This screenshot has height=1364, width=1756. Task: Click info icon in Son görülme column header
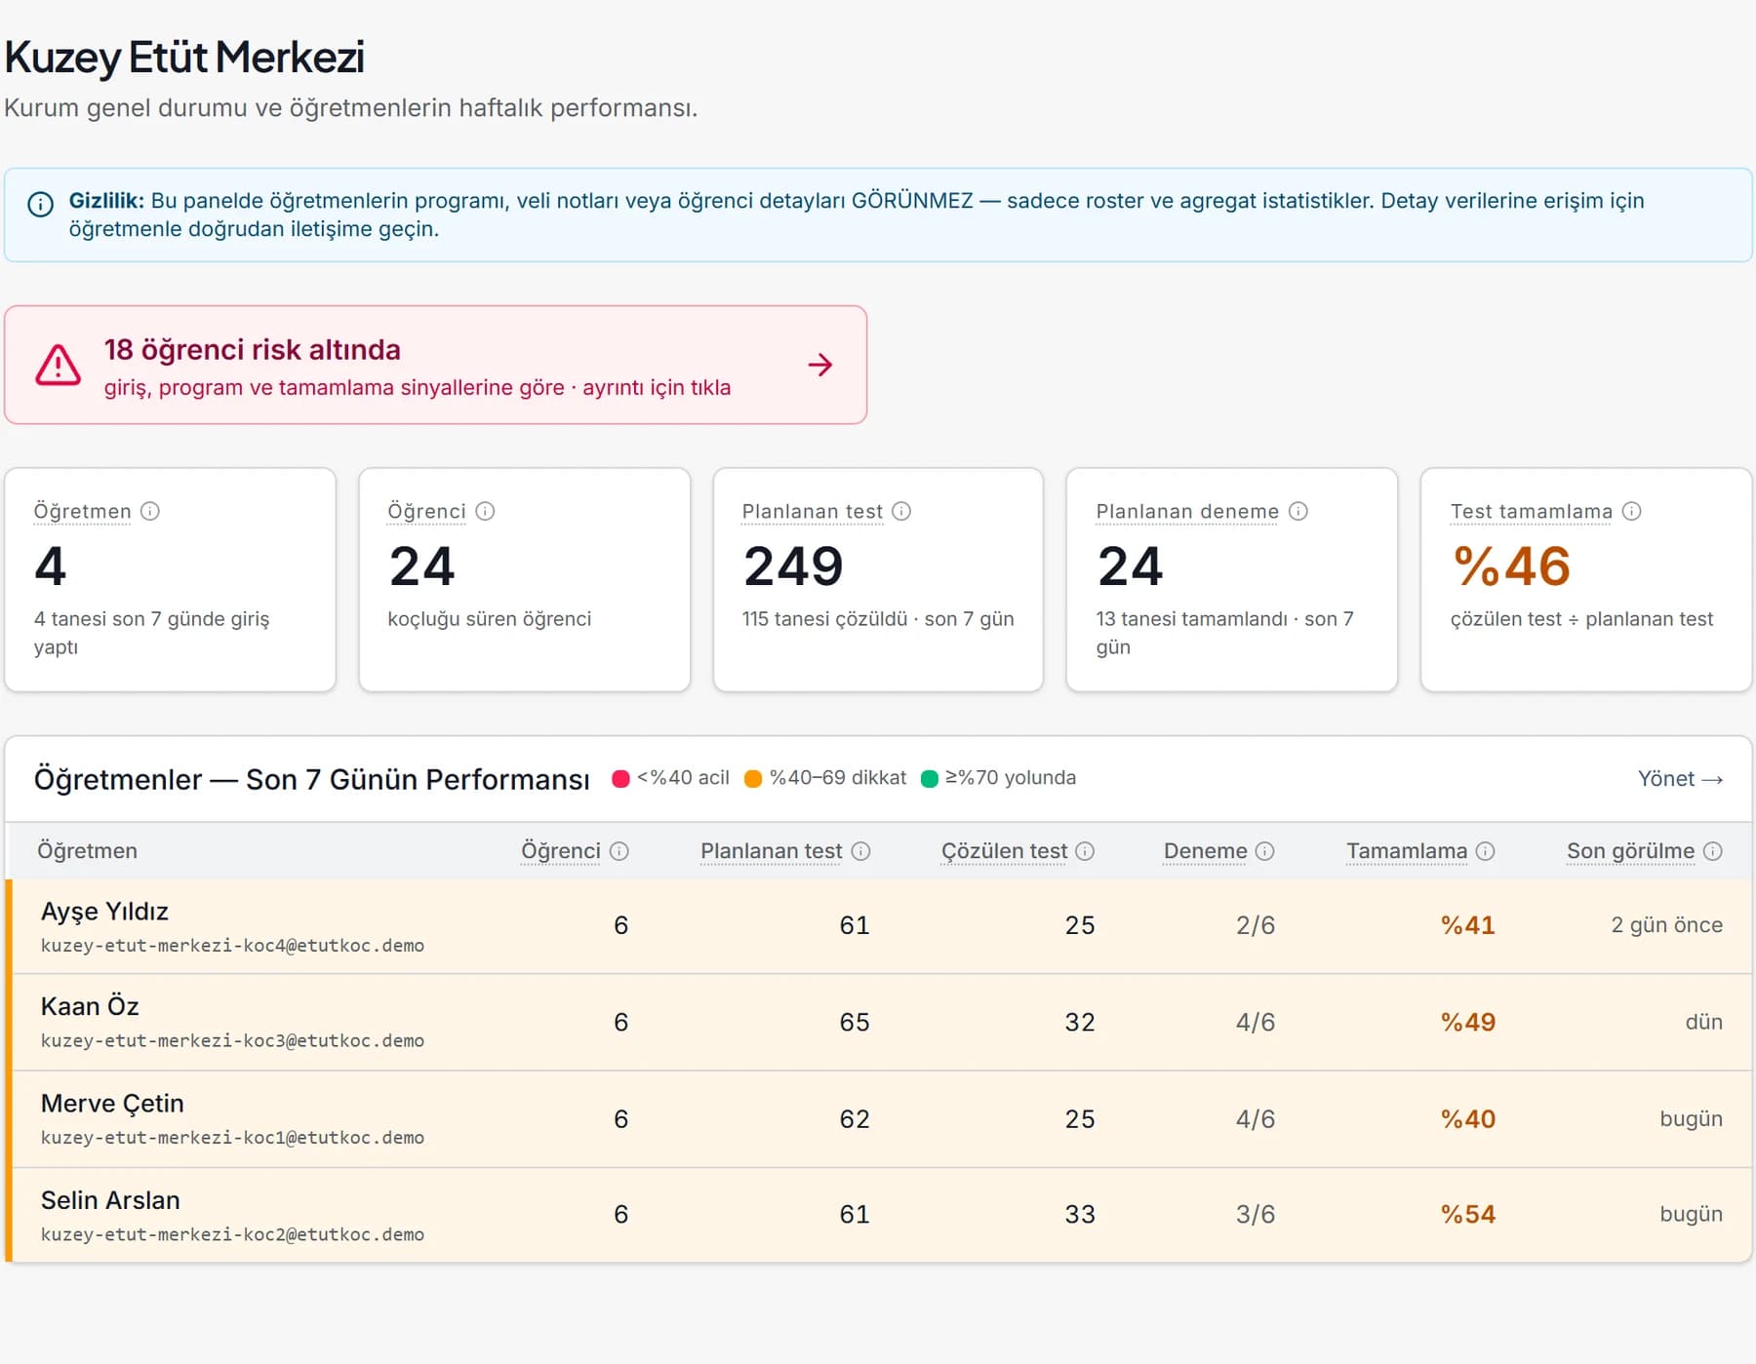(1712, 851)
